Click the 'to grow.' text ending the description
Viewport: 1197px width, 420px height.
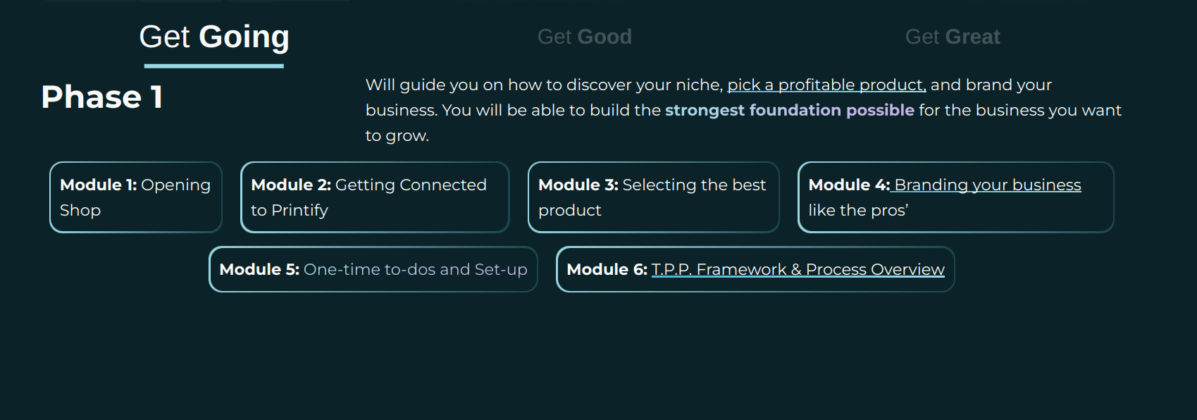coord(397,136)
